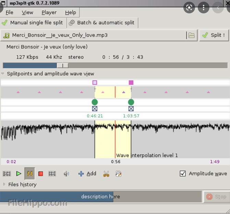The width and height of the screenshot is (230, 214).
Task: Click the song title Merci Bonsoir text
Action: [47, 47]
